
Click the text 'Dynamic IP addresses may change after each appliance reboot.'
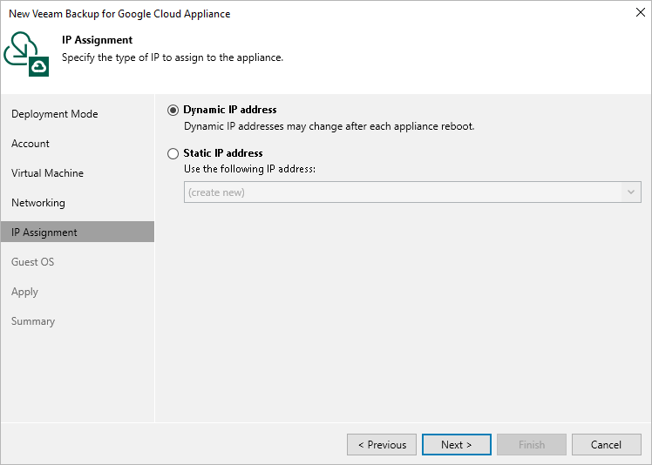pos(329,126)
